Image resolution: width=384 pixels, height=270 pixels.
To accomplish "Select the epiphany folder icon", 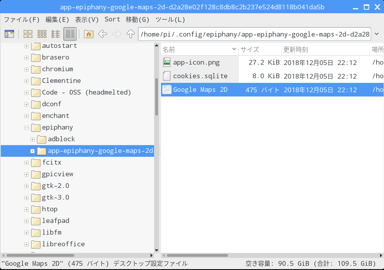I will pos(36,128).
